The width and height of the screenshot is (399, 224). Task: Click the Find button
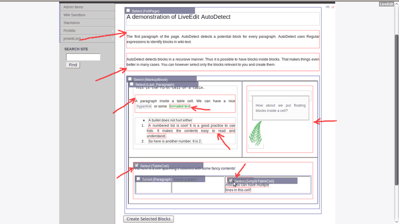[73, 65]
